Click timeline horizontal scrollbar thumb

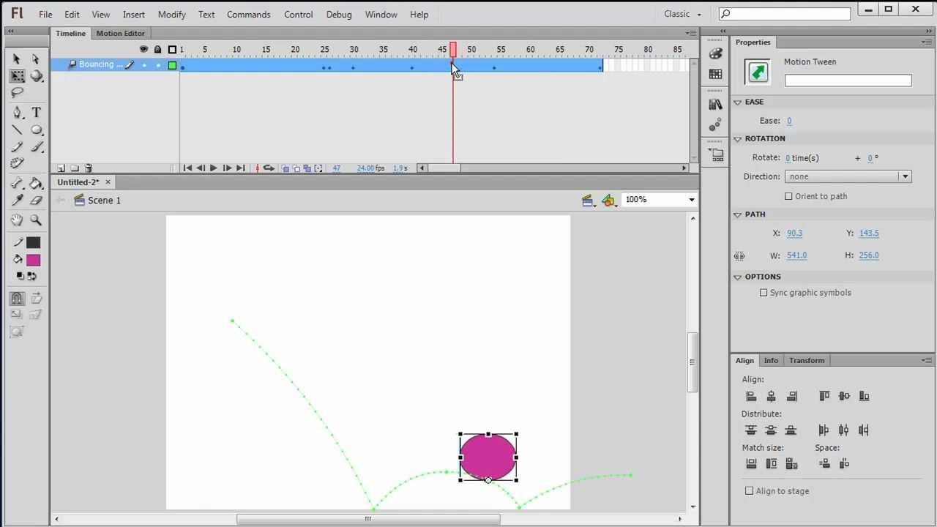pos(444,168)
